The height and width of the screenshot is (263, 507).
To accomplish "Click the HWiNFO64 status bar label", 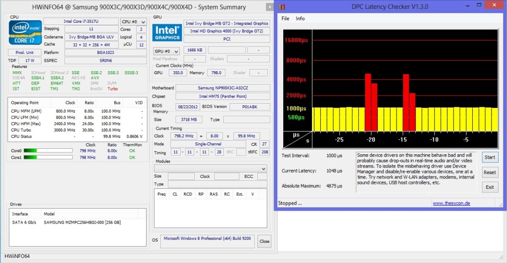I will (x=17, y=256).
